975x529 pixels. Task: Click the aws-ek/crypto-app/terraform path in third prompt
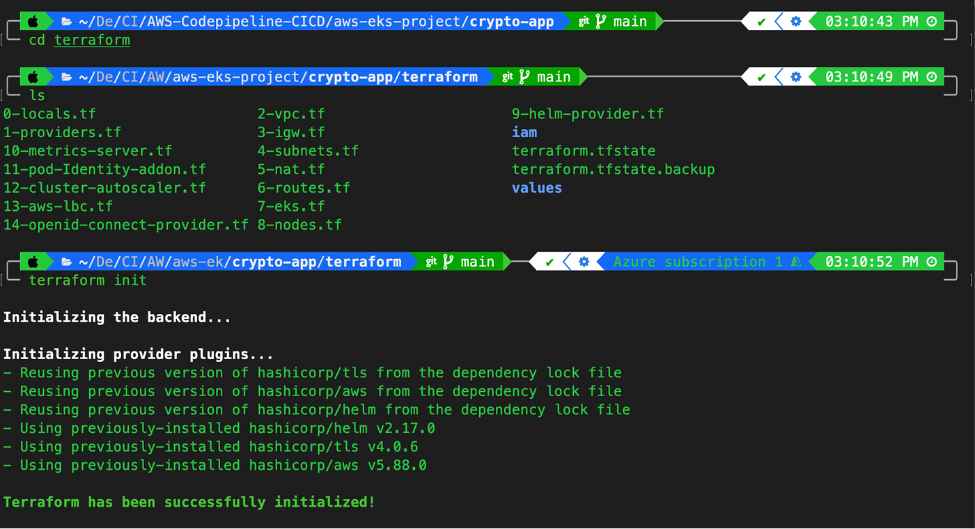[x=240, y=262]
